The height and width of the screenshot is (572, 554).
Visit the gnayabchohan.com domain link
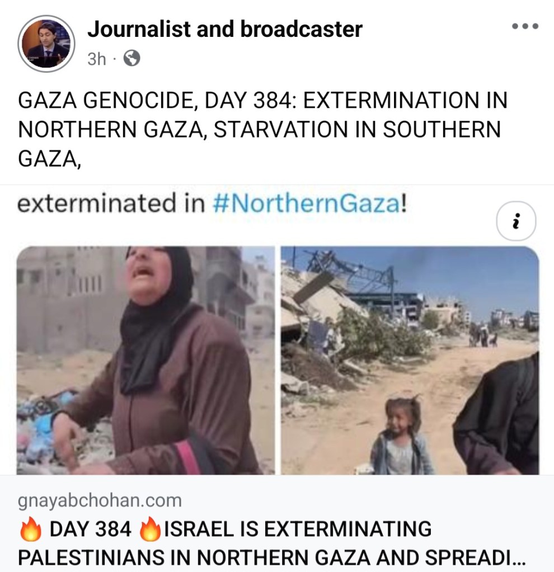pyautogui.click(x=100, y=500)
